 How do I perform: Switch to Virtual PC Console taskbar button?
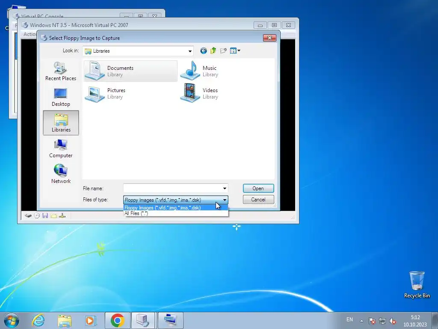pos(143,320)
